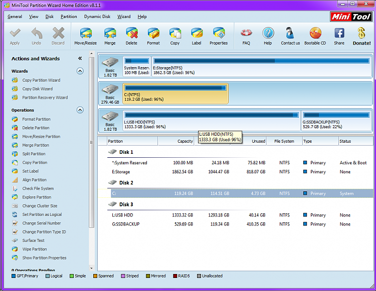The width and height of the screenshot is (376, 291).
Task: Click Format Partition operation
Action: tap(36, 119)
